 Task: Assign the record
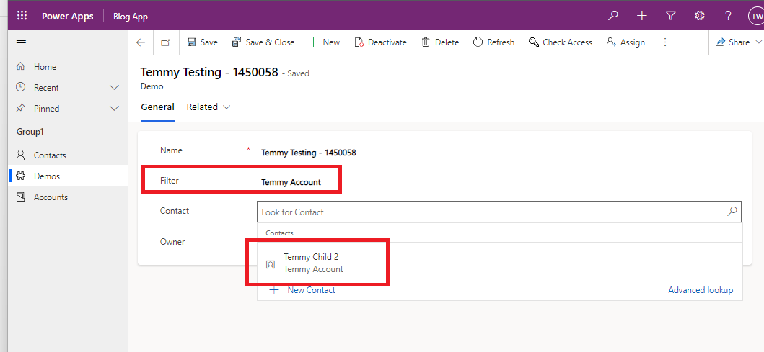click(x=625, y=42)
